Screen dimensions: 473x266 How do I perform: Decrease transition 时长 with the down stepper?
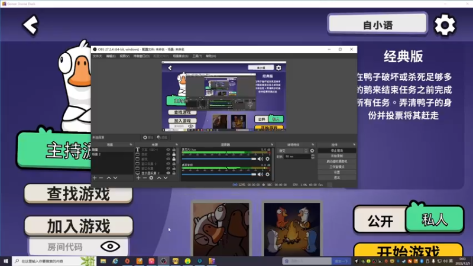pos(313,158)
